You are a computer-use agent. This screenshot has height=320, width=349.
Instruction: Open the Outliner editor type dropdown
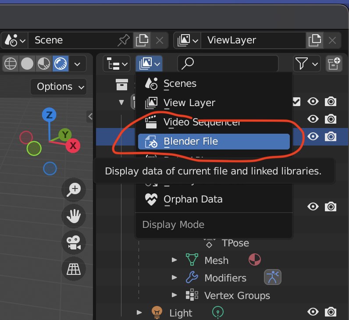(x=117, y=64)
